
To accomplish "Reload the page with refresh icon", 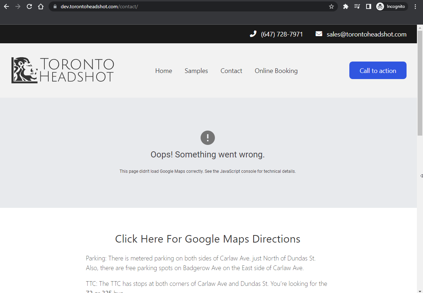I will 29,6.
